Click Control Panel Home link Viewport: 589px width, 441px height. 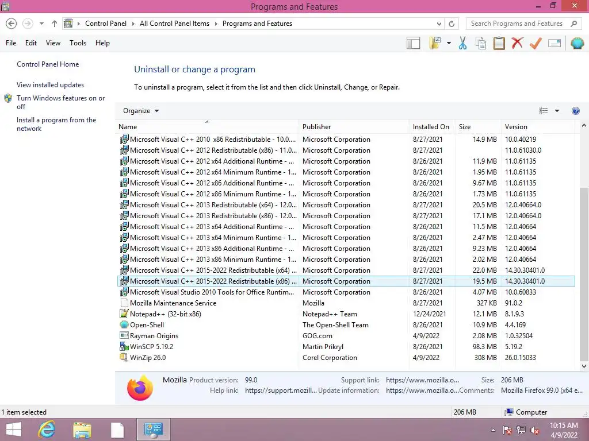tap(48, 64)
